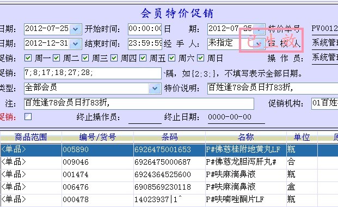Click the 终止日期 0000-00-00 field
The width and height of the screenshot is (338, 207).
pos(236,117)
